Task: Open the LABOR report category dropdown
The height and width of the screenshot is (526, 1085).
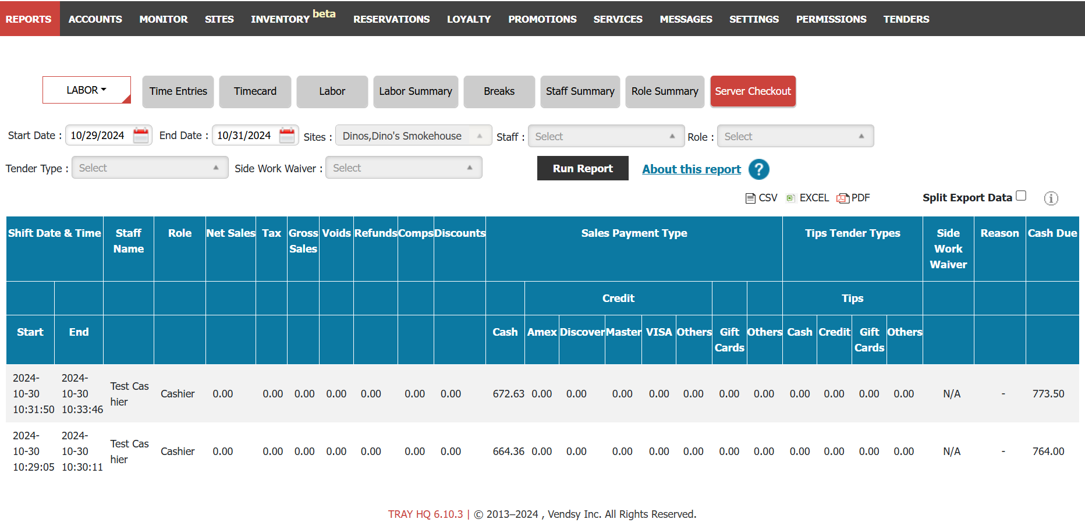Action: click(x=86, y=90)
